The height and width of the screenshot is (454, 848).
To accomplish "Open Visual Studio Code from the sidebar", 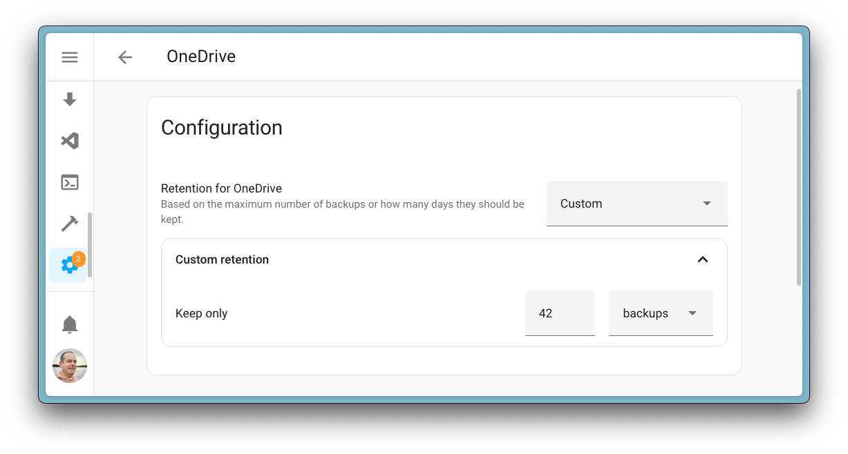I will point(70,141).
